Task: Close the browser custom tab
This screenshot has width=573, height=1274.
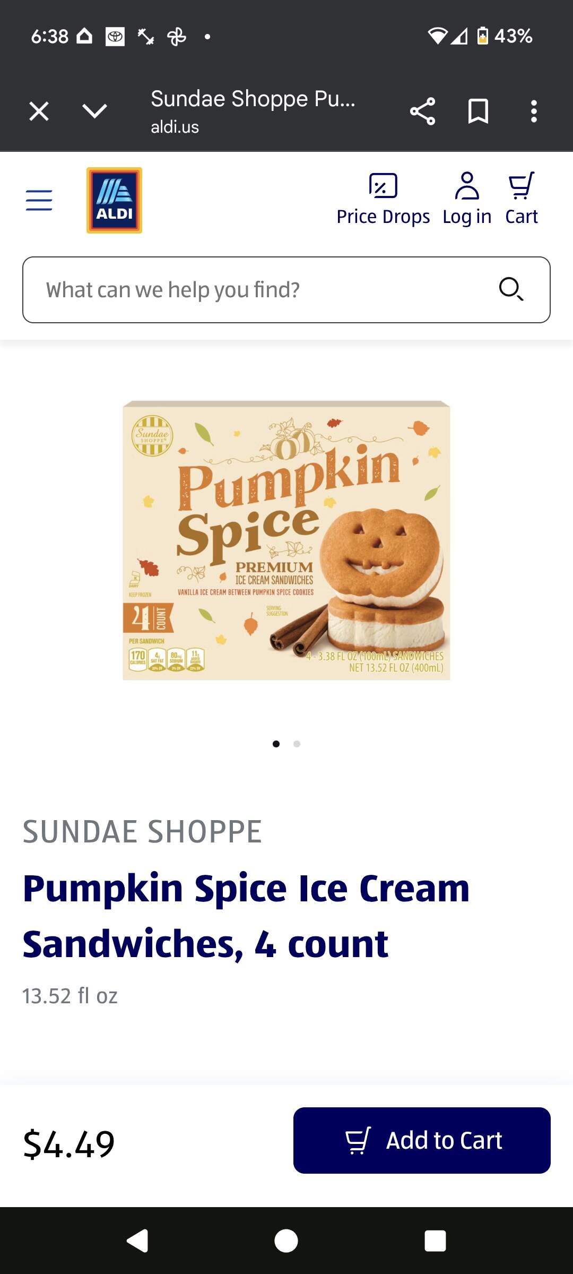Action: 39,111
